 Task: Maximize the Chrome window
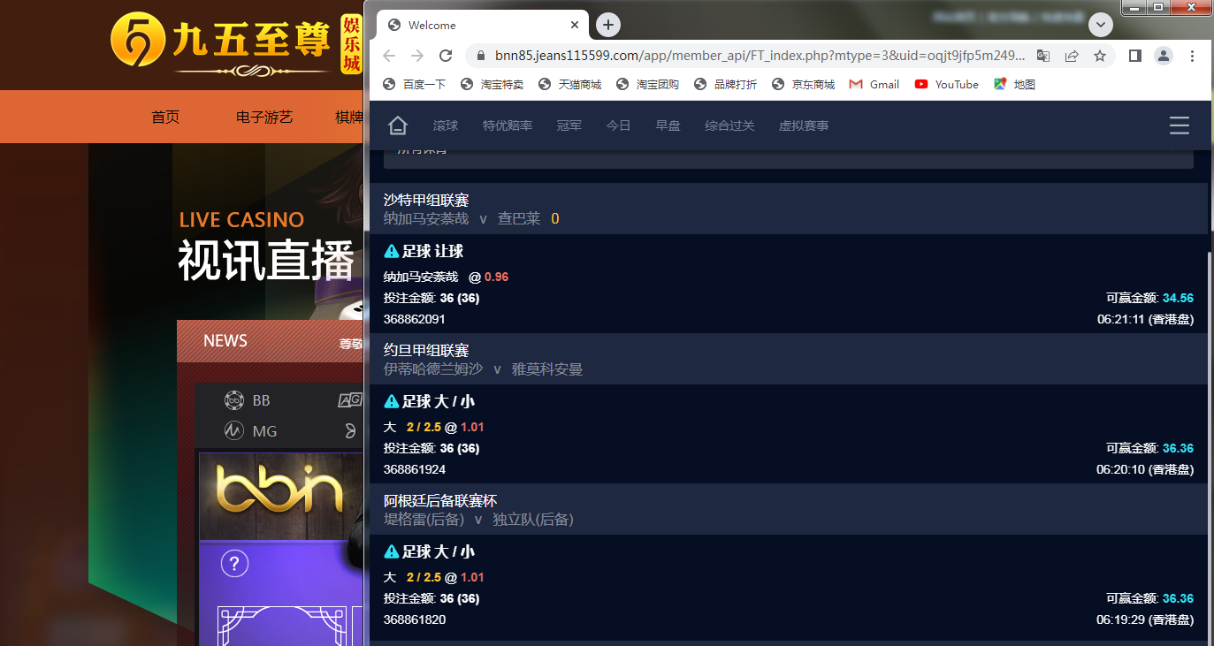1157,7
